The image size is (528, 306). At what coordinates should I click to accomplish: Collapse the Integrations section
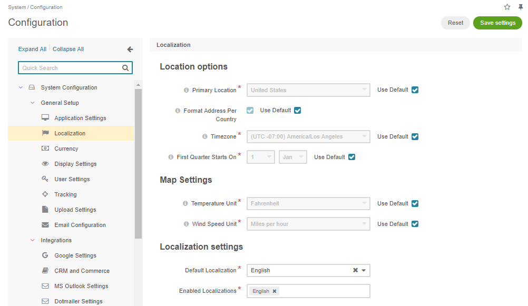32,240
